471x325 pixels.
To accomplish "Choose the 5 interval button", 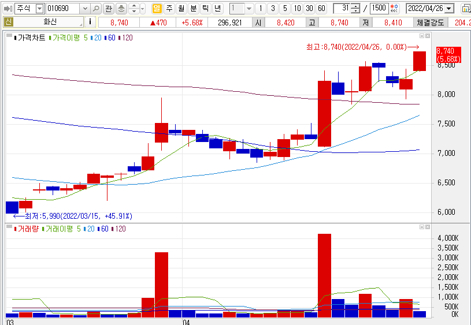I will [x=285, y=9].
